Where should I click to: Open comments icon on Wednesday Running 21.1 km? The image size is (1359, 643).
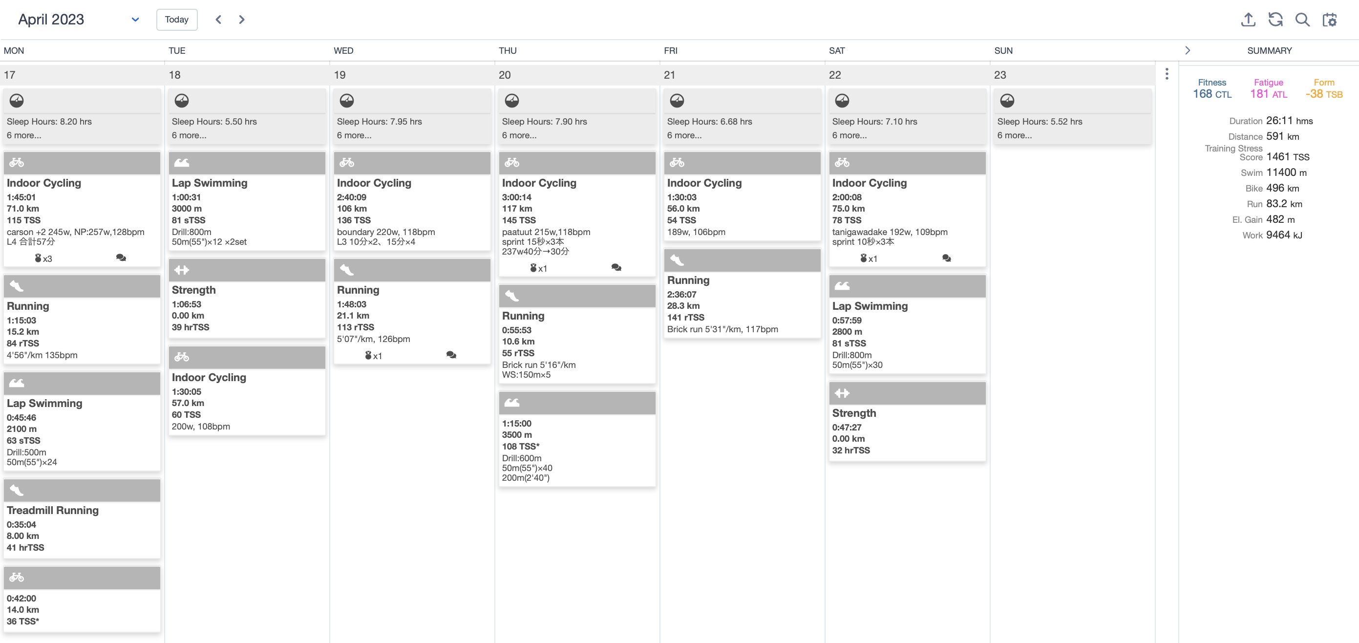pyautogui.click(x=451, y=355)
